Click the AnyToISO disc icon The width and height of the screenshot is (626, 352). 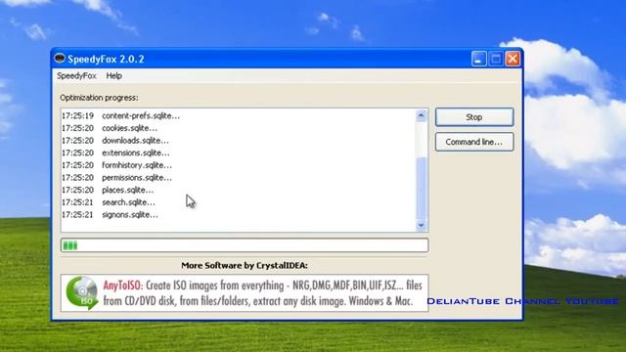[82, 293]
